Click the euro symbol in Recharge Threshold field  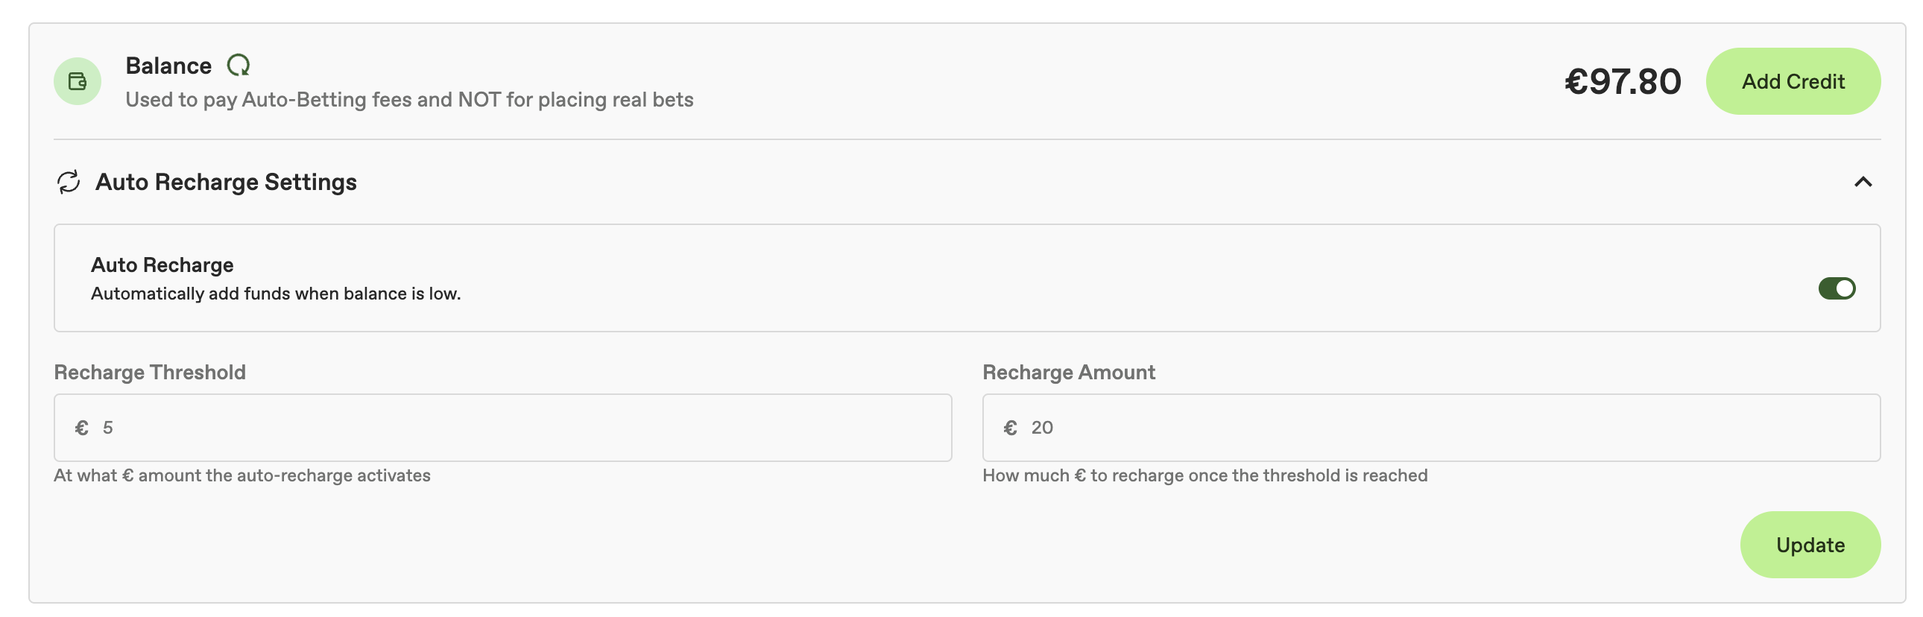[82, 428]
